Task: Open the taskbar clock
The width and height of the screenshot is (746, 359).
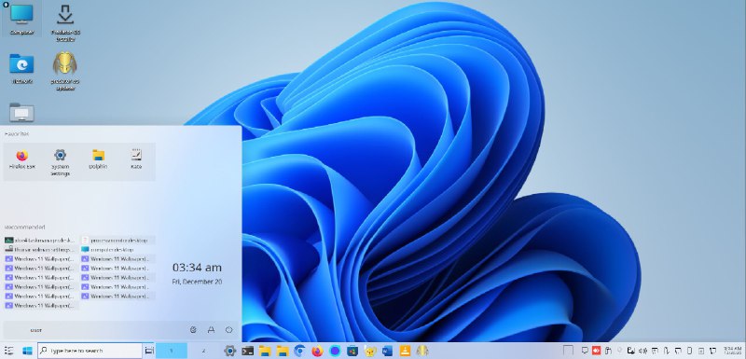Action: [x=733, y=351]
